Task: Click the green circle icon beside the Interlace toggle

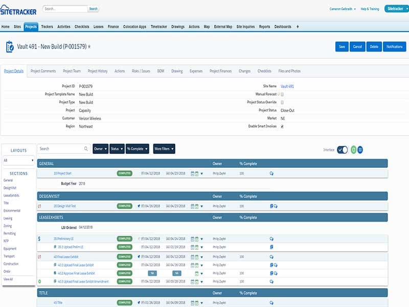Action: pyautogui.click(x=354, y=149)
